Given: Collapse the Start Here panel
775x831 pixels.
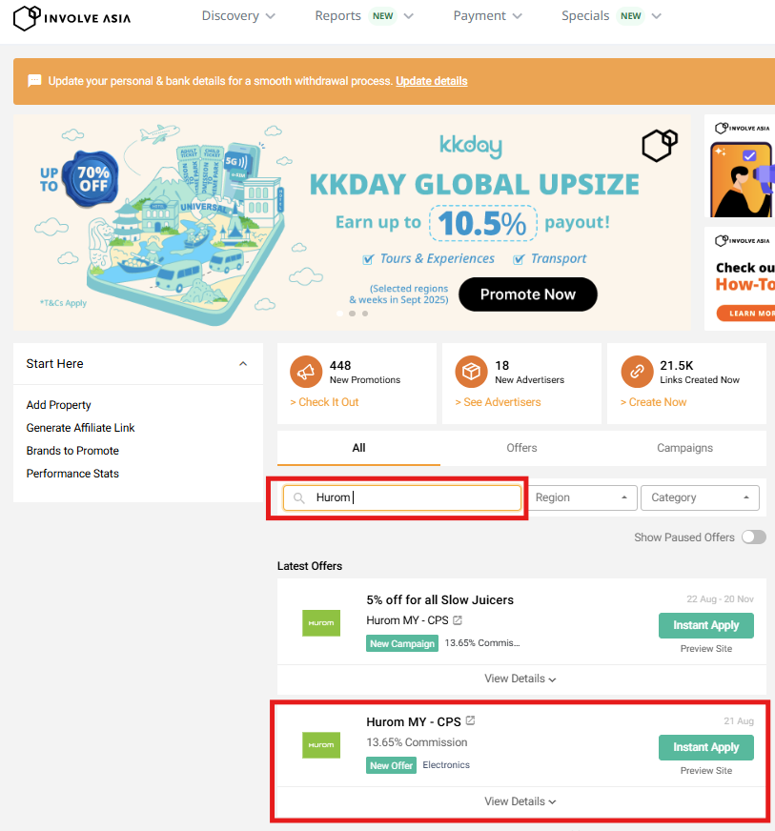Looking at the screenshot, I should tap(243, 364).
